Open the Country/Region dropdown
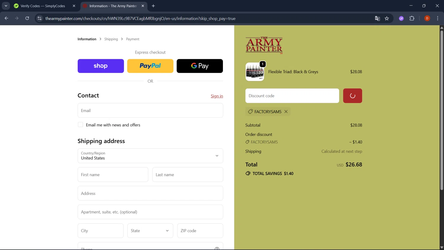444x250 pixels. click(x=150, y=156)
